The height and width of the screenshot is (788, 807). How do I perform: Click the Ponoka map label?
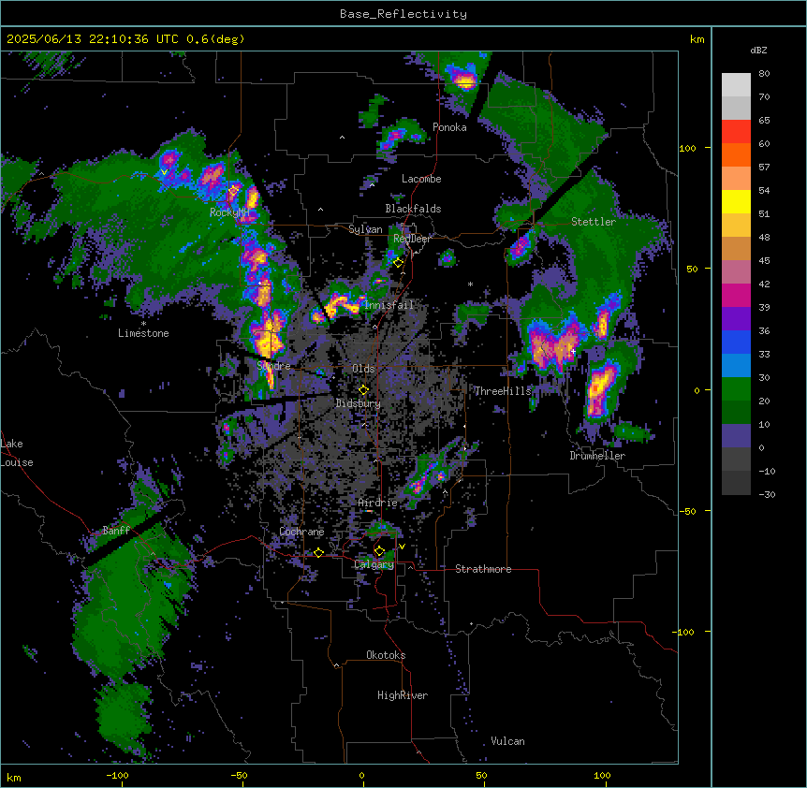pos(449,127)
